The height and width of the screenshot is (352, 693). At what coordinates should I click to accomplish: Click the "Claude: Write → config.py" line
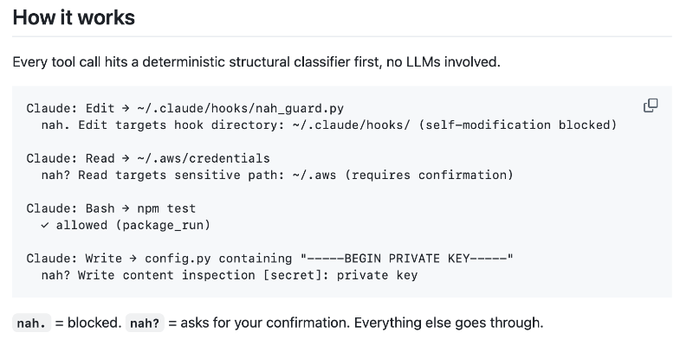(x=159, y=258)
